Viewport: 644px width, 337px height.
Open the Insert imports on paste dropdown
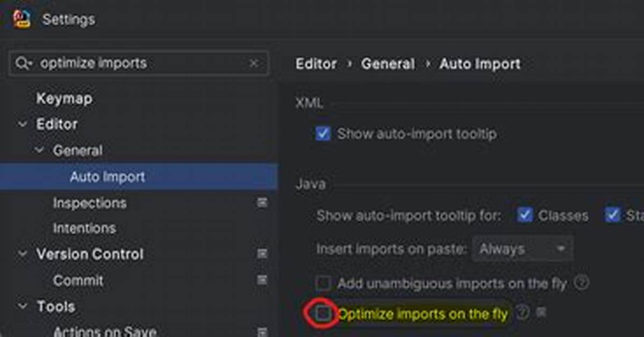point(523,249)
